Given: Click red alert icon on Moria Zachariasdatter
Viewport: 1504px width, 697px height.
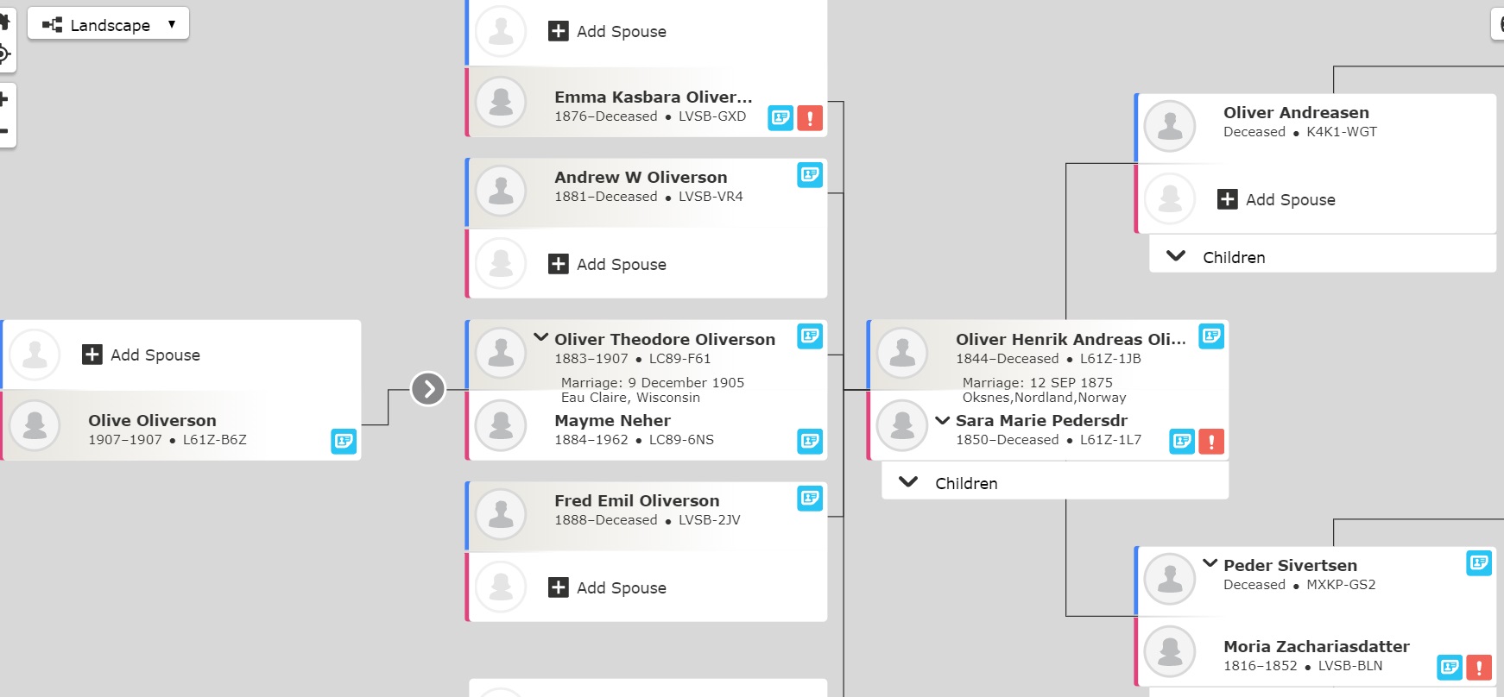Looking at the screenshot, I should click(1479, 667).
